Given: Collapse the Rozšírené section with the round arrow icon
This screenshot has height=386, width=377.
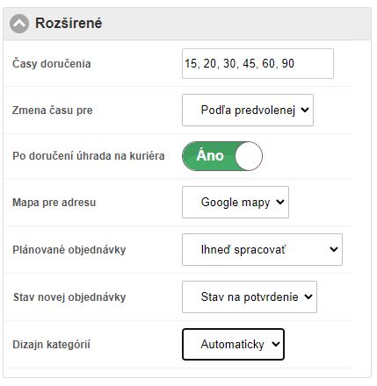Looking at the screenshot, I should 19,24.
